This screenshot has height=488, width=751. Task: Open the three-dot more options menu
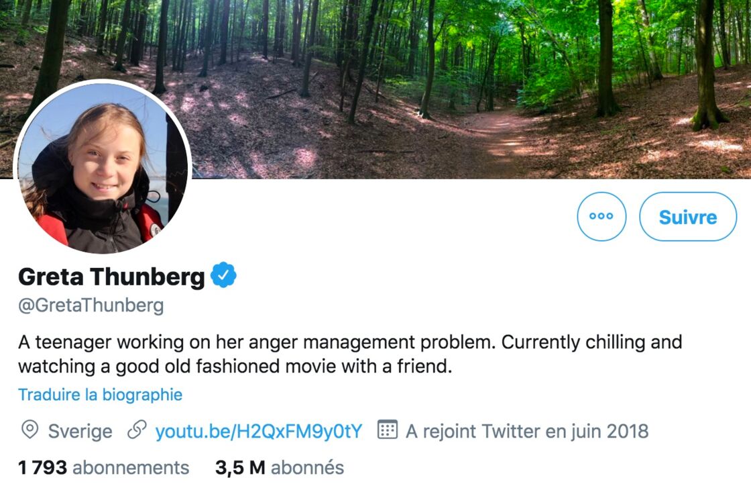(x=601, y=216)
